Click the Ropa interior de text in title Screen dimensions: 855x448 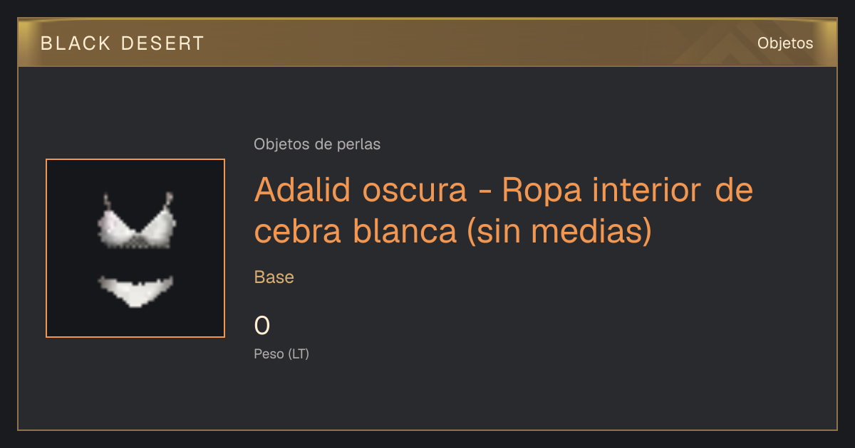tap(628, 190)
